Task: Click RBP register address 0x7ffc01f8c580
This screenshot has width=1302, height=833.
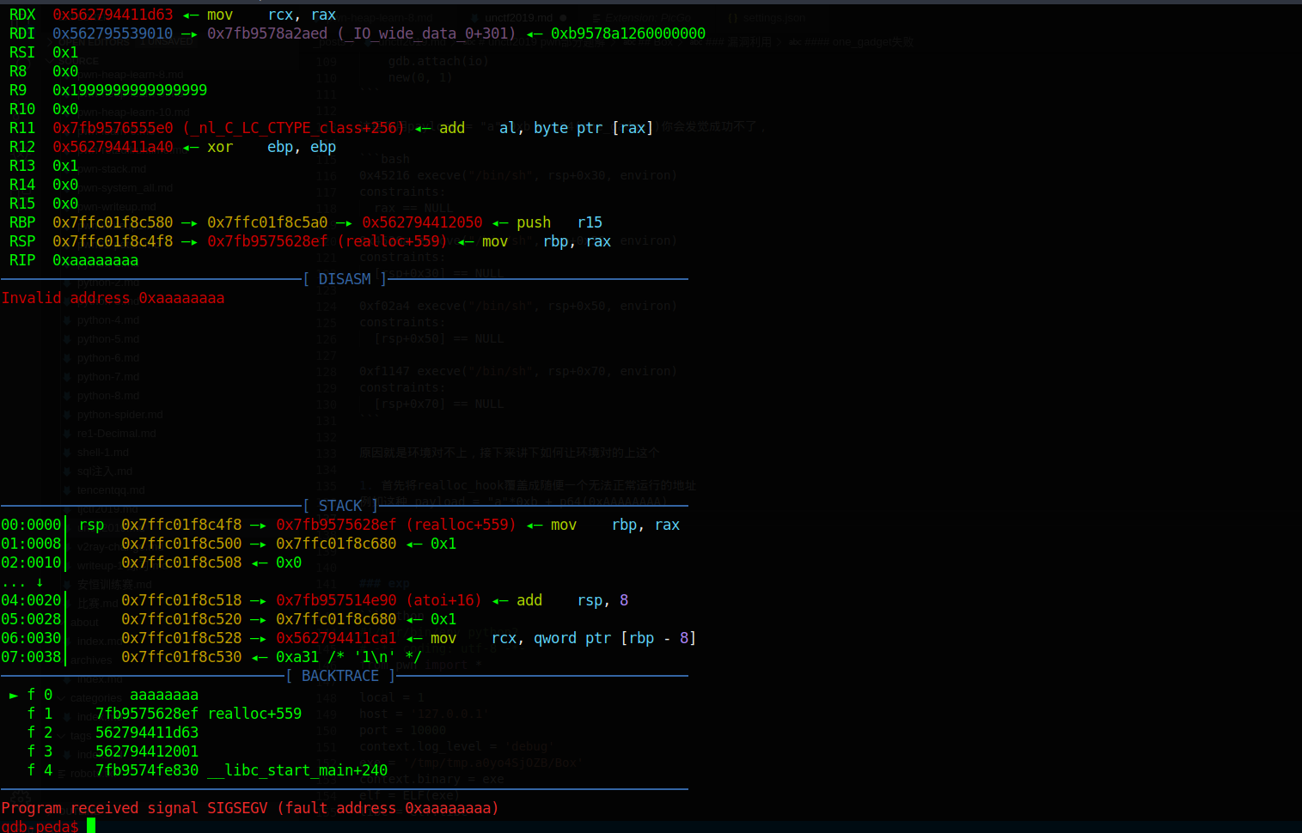Action: pos(113,222)
